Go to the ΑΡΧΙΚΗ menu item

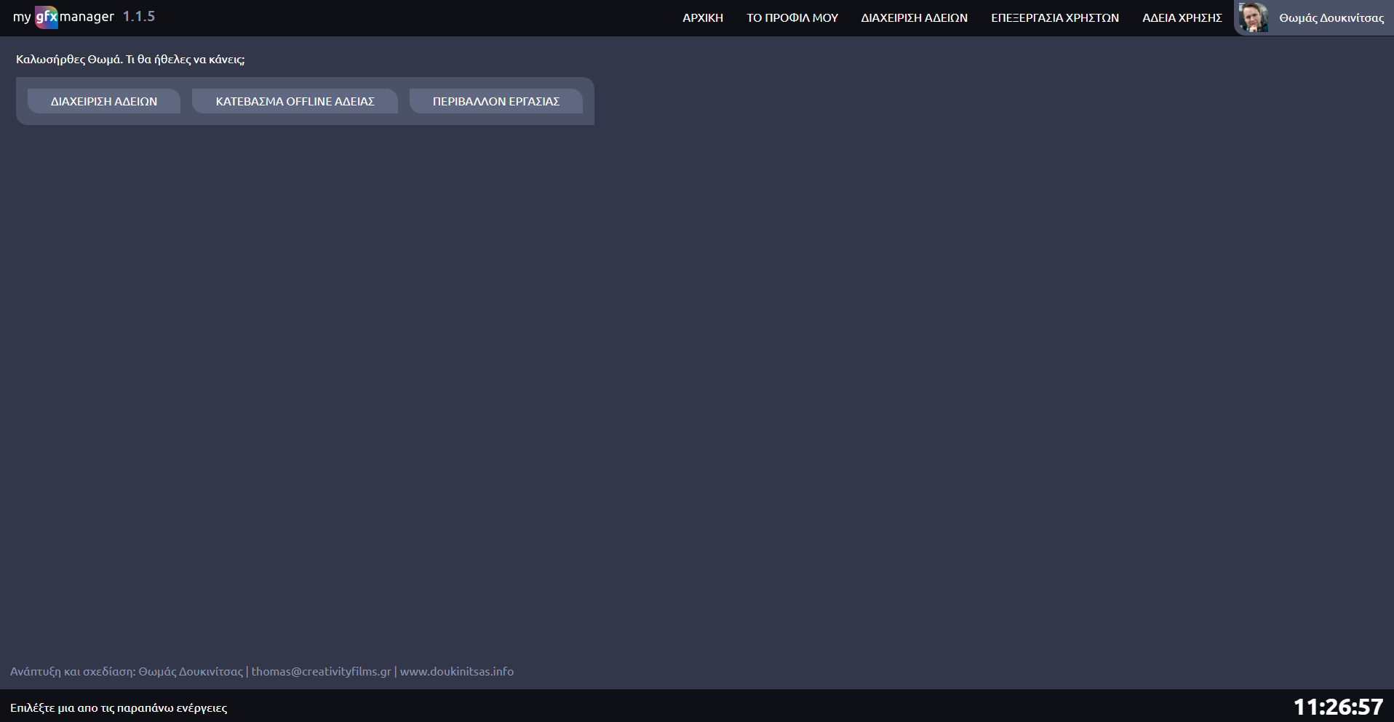[702, 18]
